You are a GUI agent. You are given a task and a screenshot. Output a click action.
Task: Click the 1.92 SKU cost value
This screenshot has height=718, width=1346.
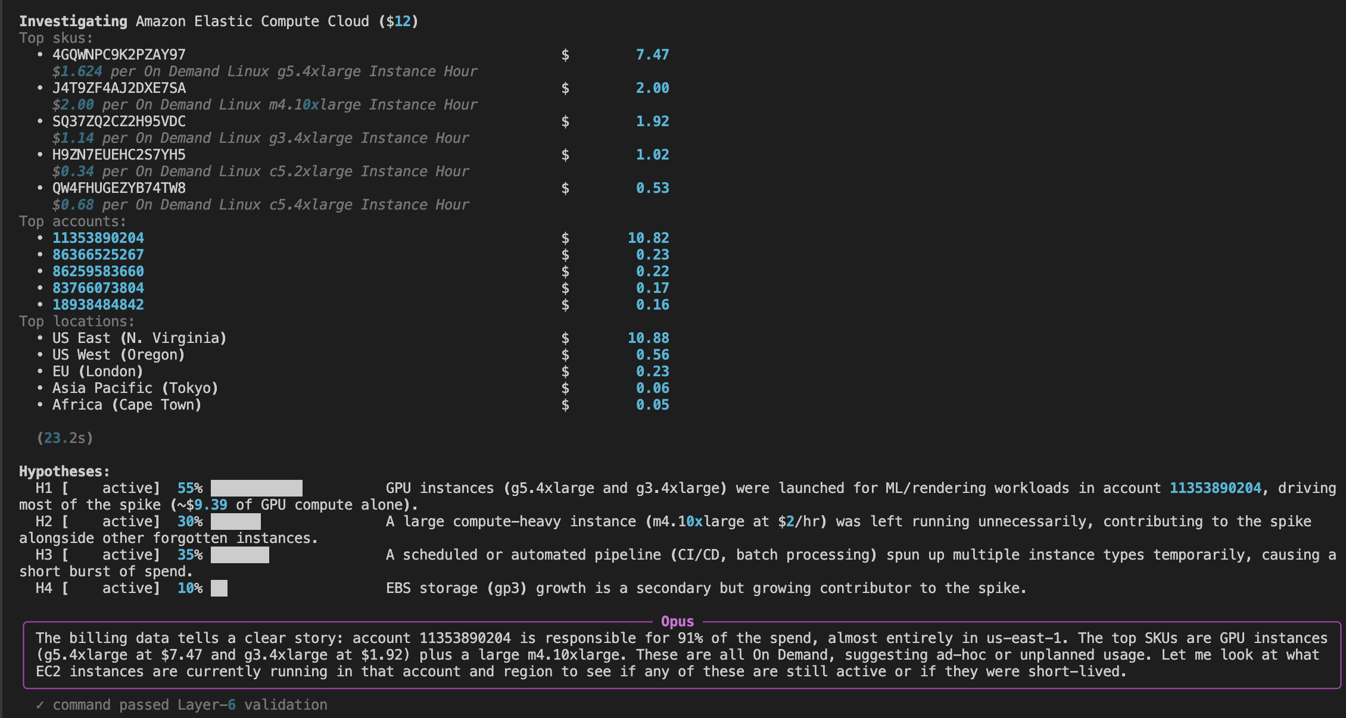click(653, 121)
